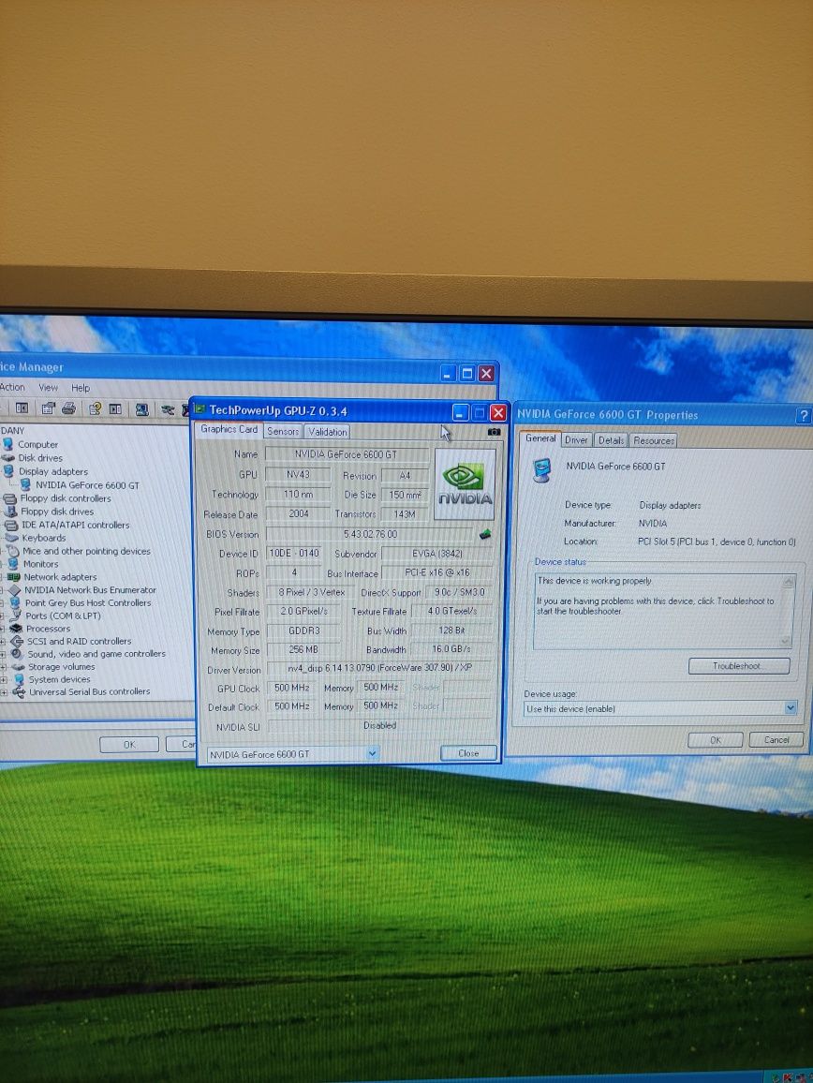Viewport: 813px width, 1083px height.
Task: Click the show/hide console tree toolbar icon
Action: click(22, 408)
